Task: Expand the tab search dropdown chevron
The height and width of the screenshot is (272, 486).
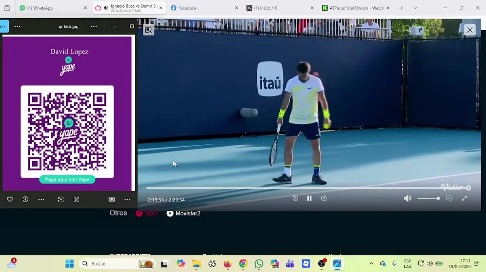Action: tap(415, 8)
